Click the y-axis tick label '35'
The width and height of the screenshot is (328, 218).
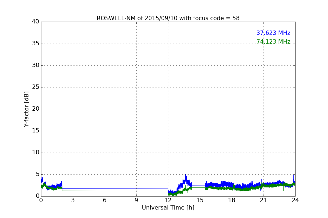coord(36,44)
